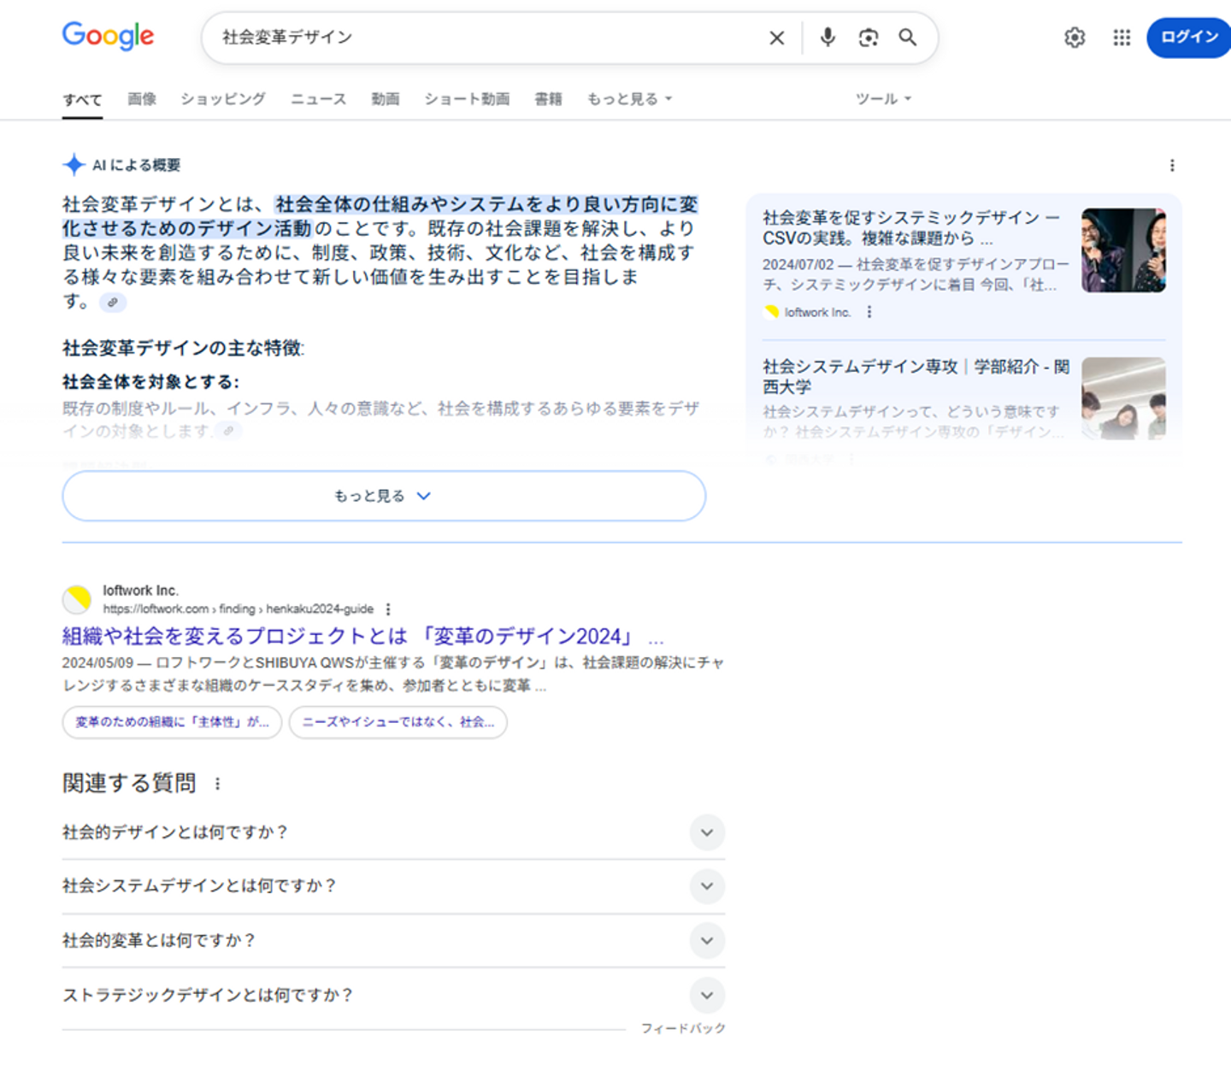Switch to the ショート動画 tab

[467, 99]
